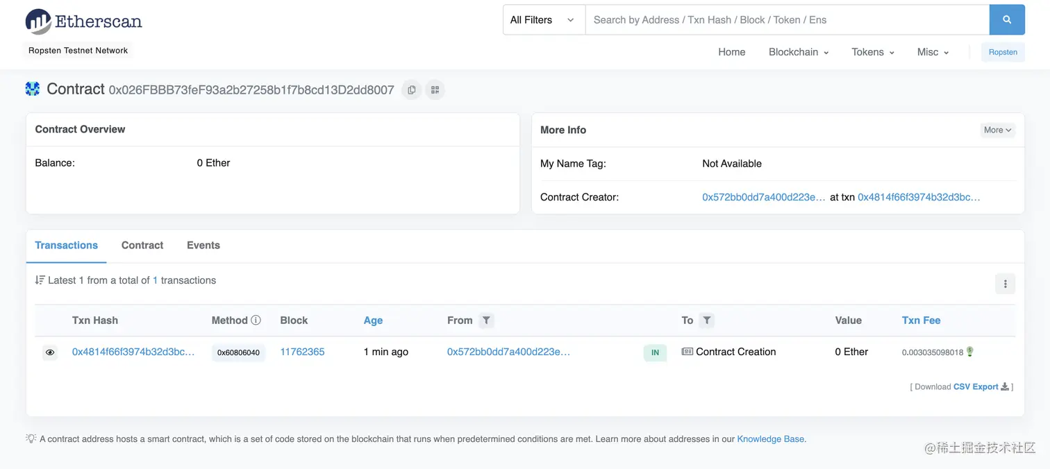Click the blue search magnifier button
The image size is (1050, 469).
[1007, 20]
